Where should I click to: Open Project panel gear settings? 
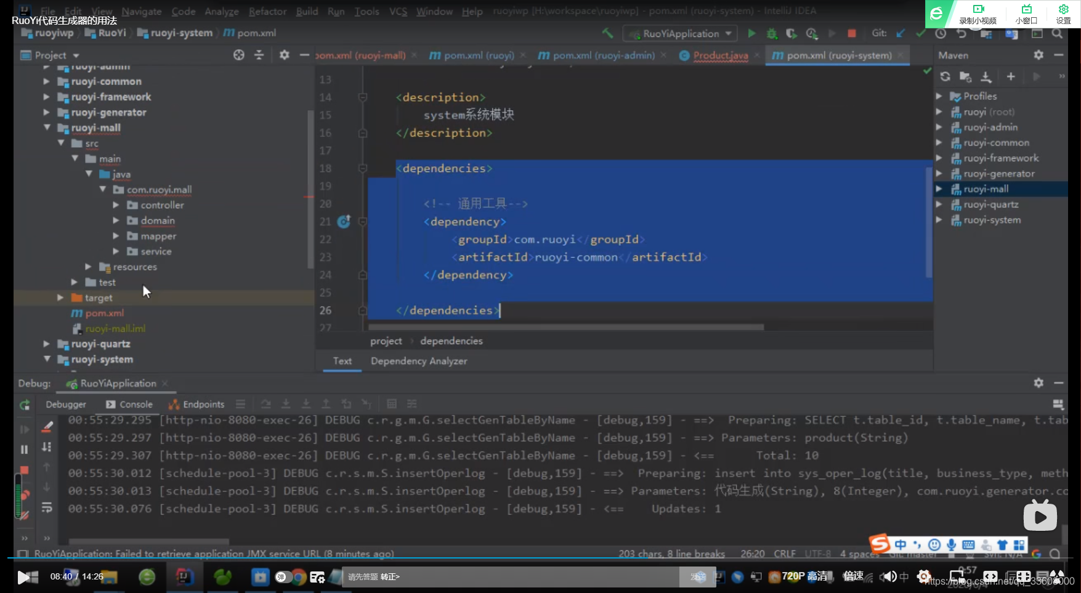click(284, 55)
